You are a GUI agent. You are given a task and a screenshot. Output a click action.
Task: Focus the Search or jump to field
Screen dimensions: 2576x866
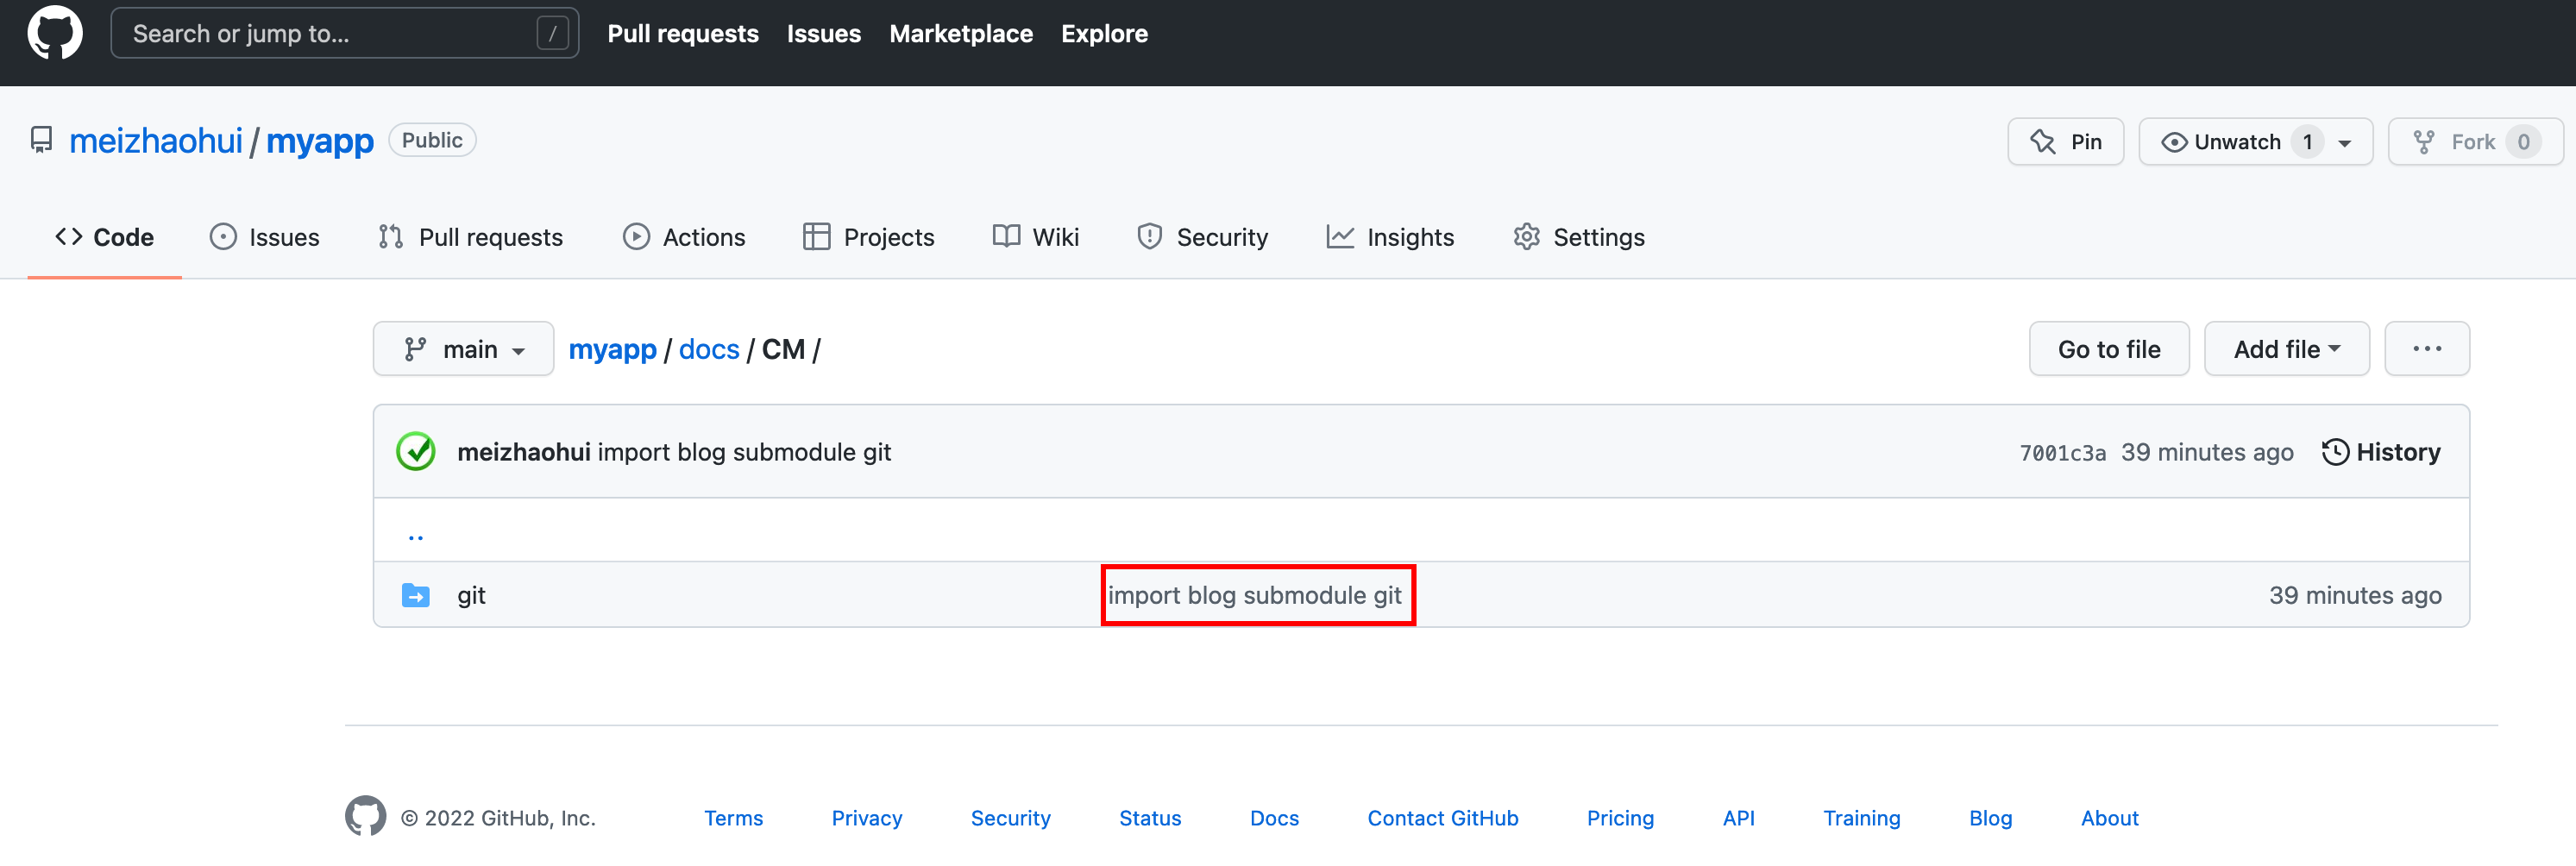pyautogui.click(x=344, y=33)
